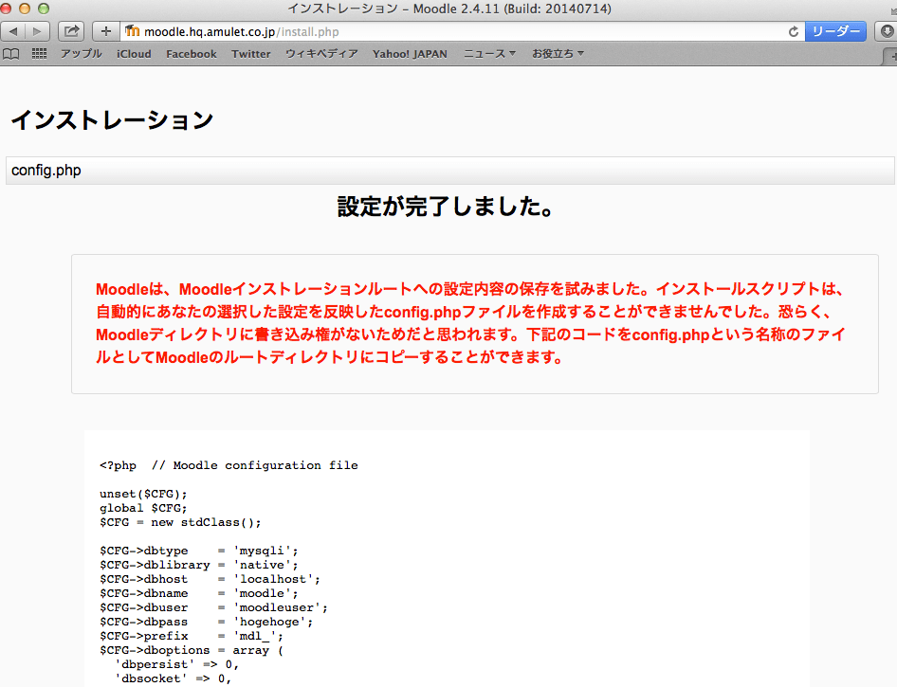Viewport: 897px width, 687px height.
Task: Close the Safari window with red button
Action: point(7,9)
